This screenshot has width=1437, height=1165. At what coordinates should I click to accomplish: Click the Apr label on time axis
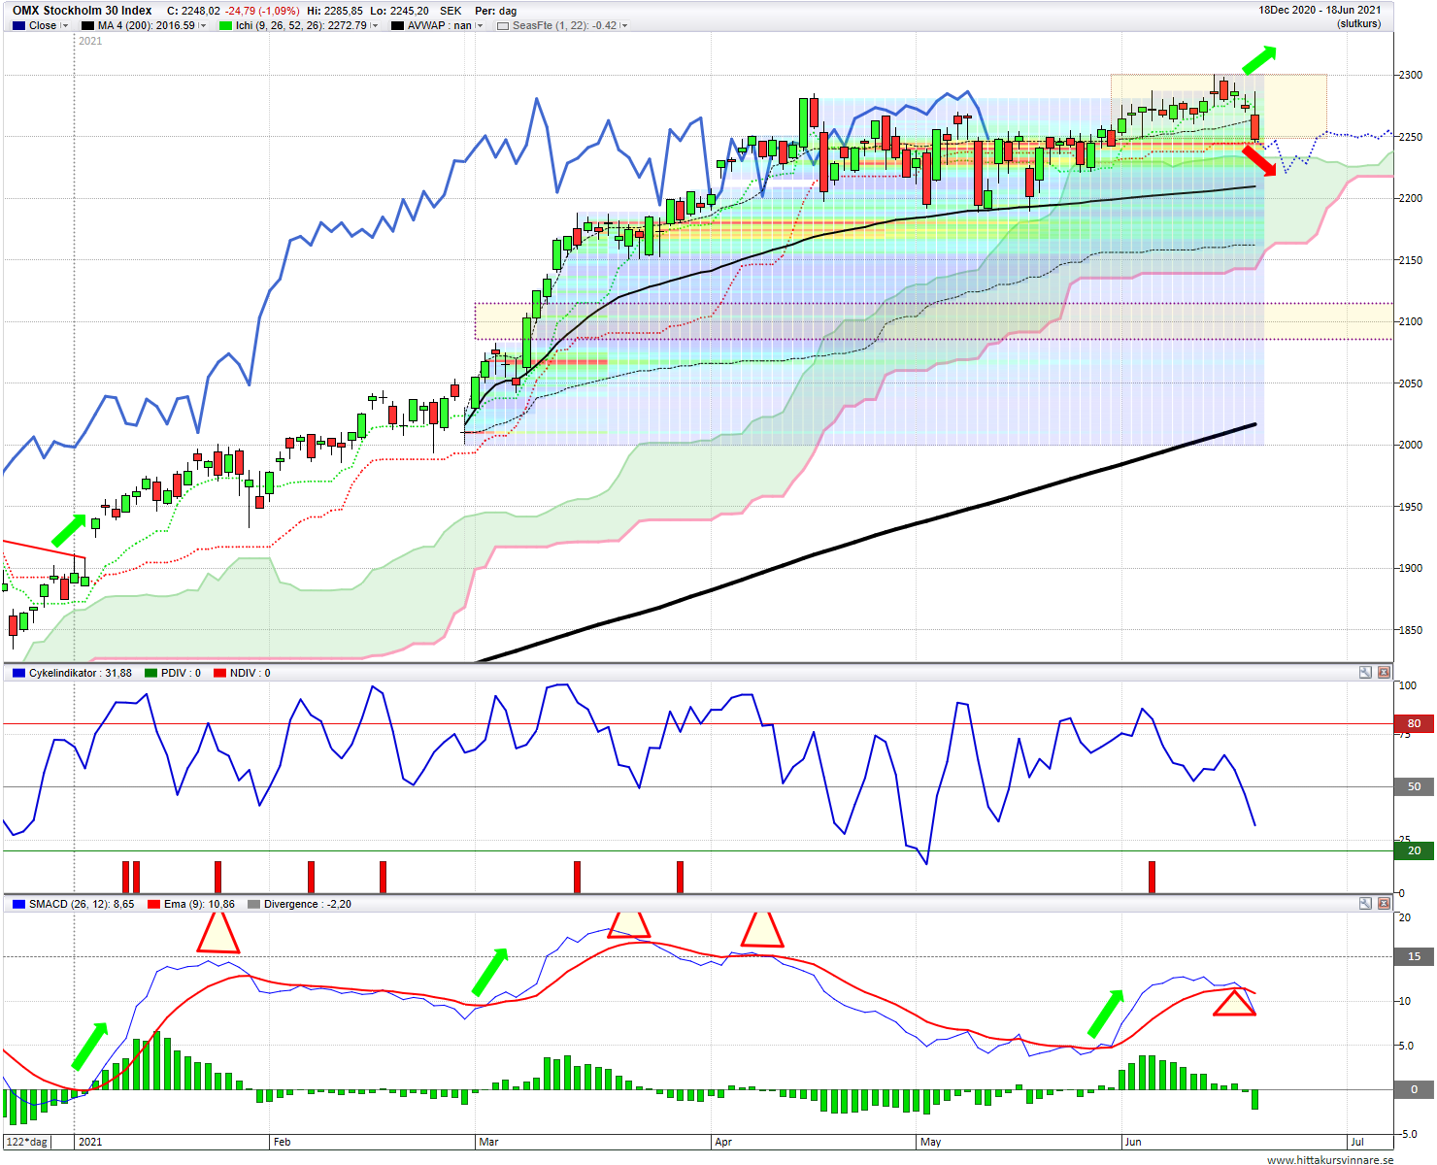[723, 1142]
